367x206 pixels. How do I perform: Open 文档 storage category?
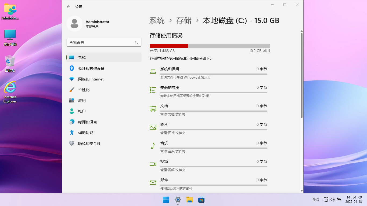click(x=208, y=110)
